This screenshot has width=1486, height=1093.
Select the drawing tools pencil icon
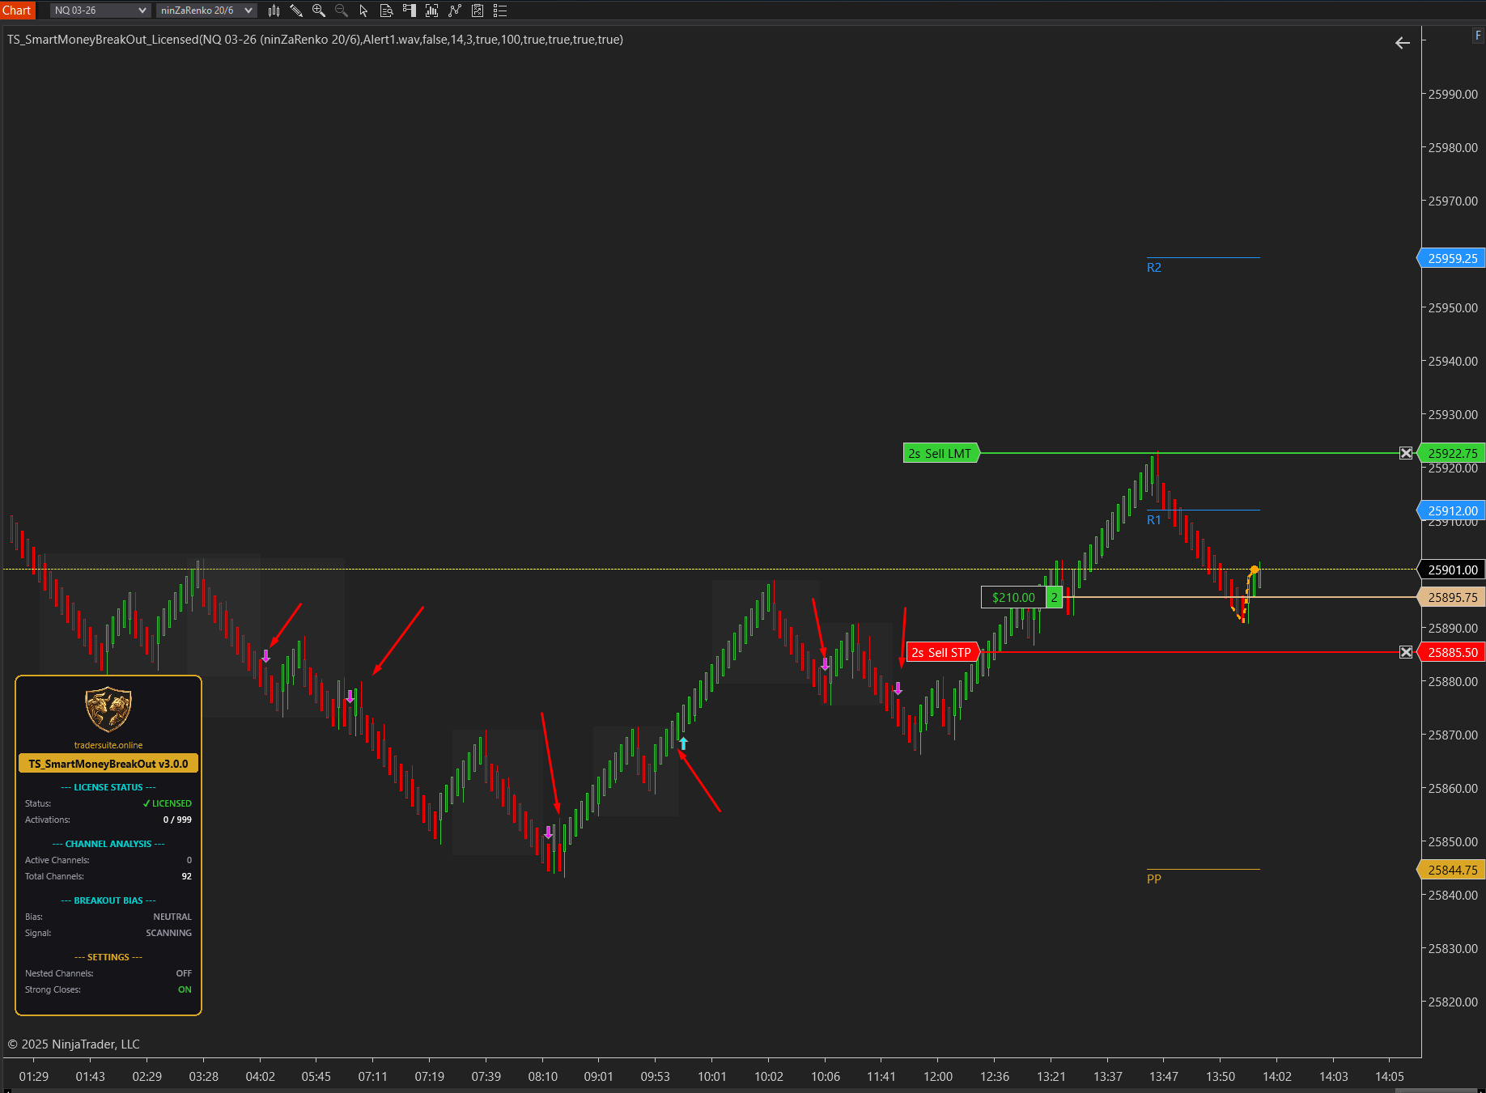coord(296,11)
